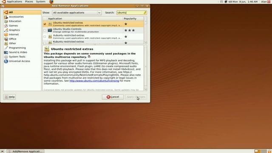The width and height of the screenshot is (272, 153).
Task: Open the Alan user menu
Action: (264, 2)
